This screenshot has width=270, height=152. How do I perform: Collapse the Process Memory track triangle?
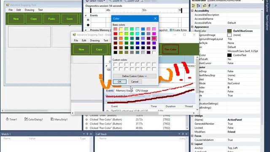tap(86, 30)
